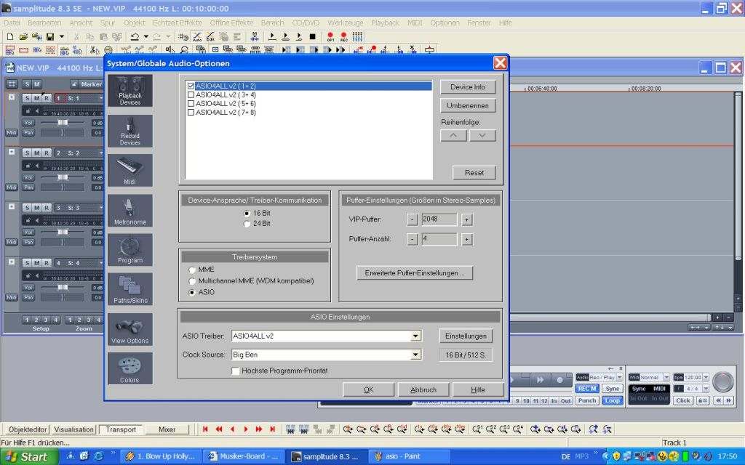The image size is (745, 465).
Task: Click the open file toolbar icon
Action: [23, 36]
